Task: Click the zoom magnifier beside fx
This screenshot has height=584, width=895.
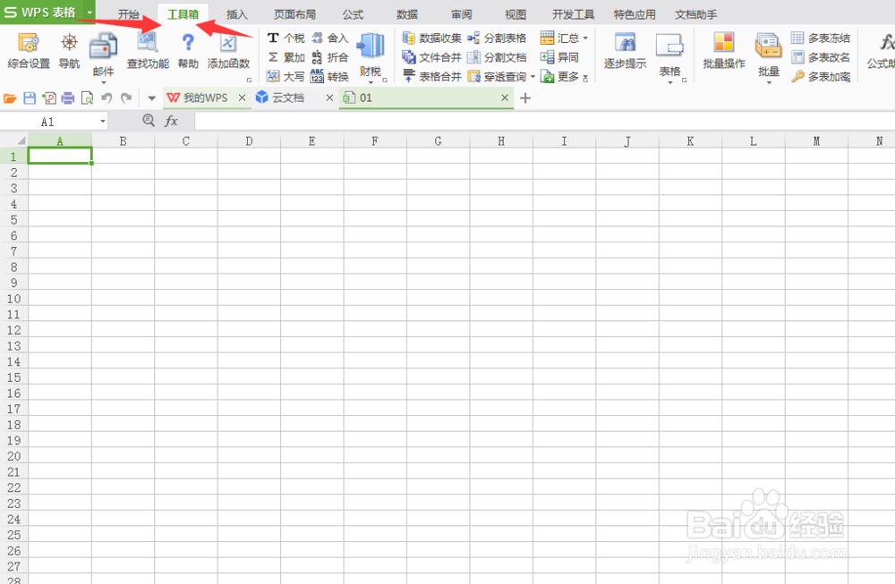Action: pos(149,121)
